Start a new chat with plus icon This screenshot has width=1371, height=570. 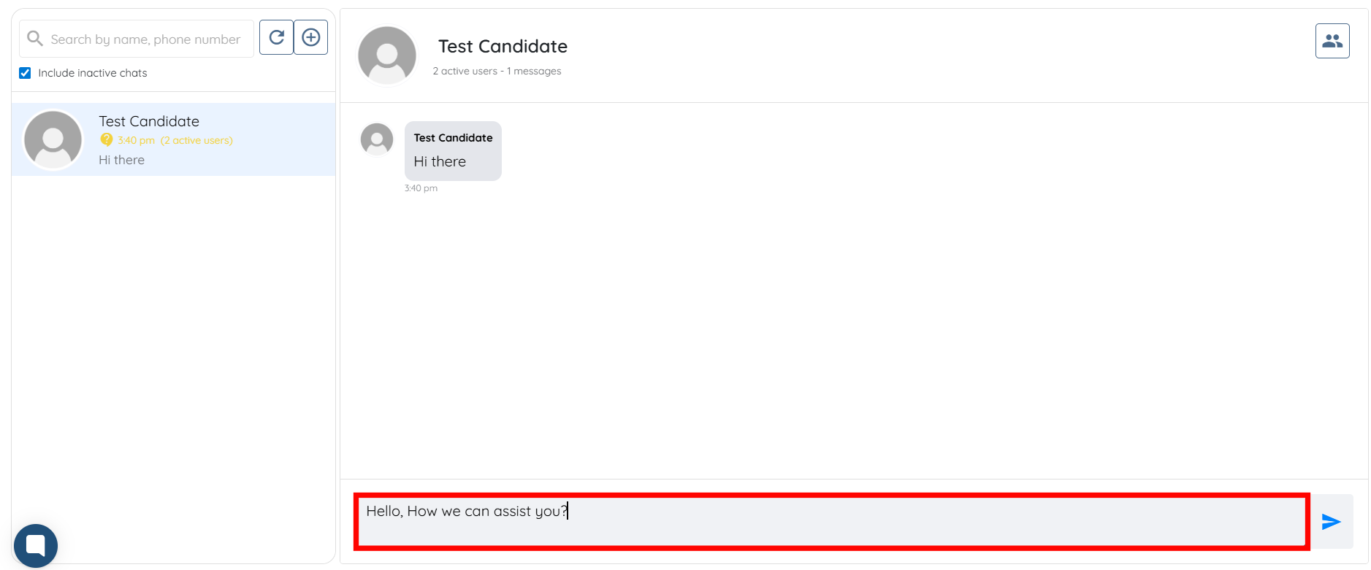310,37
